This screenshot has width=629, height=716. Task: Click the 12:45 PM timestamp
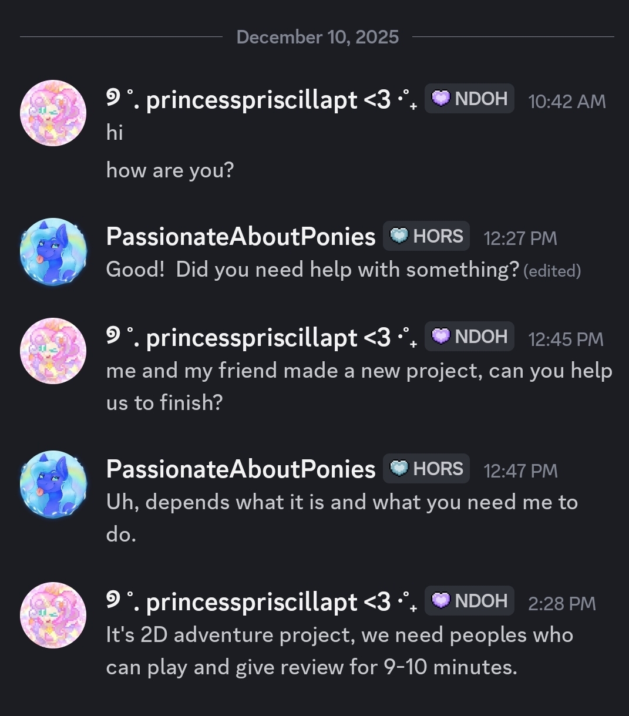[566, 339]
